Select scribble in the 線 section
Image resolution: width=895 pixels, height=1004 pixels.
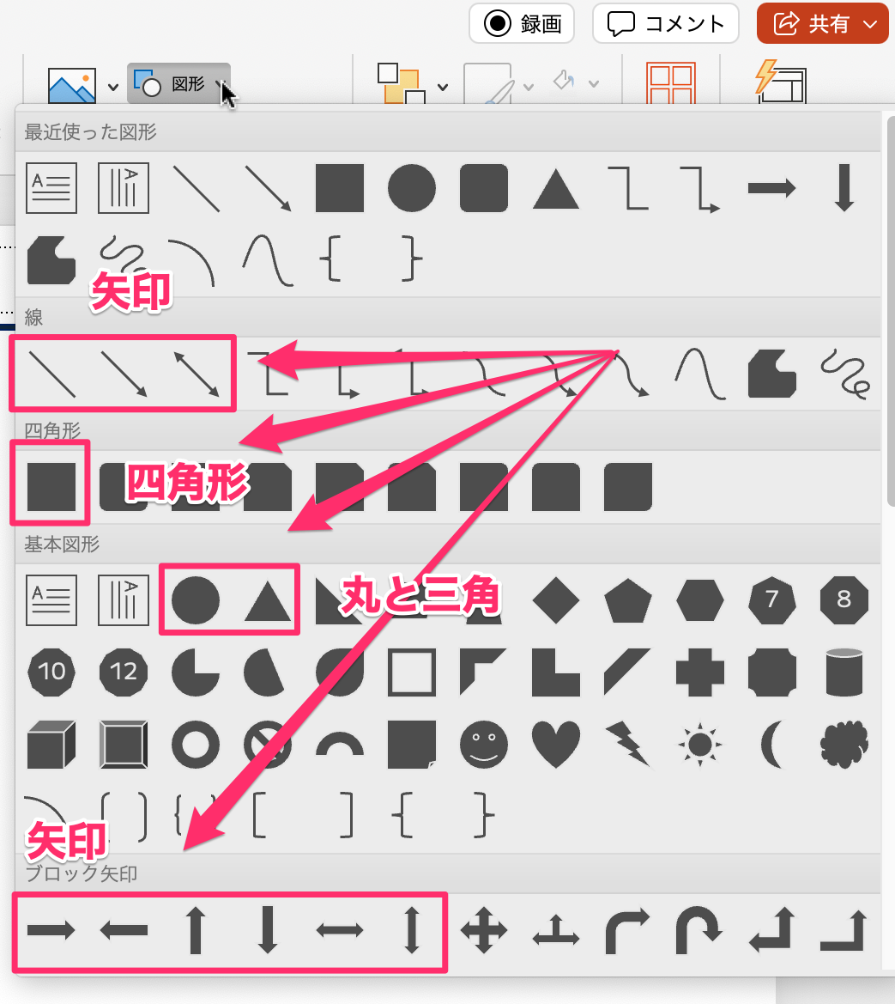tap(844, 374)
